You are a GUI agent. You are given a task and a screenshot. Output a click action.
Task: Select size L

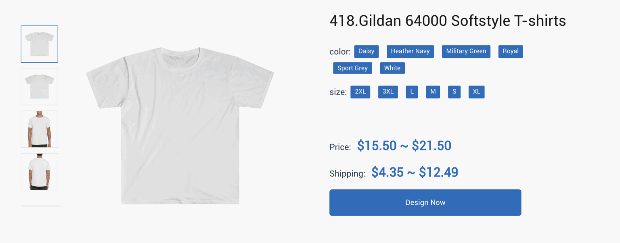pos(412,92)
